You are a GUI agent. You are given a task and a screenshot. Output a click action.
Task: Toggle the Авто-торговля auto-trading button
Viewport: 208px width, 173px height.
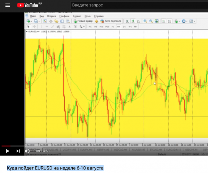[111, 21]
